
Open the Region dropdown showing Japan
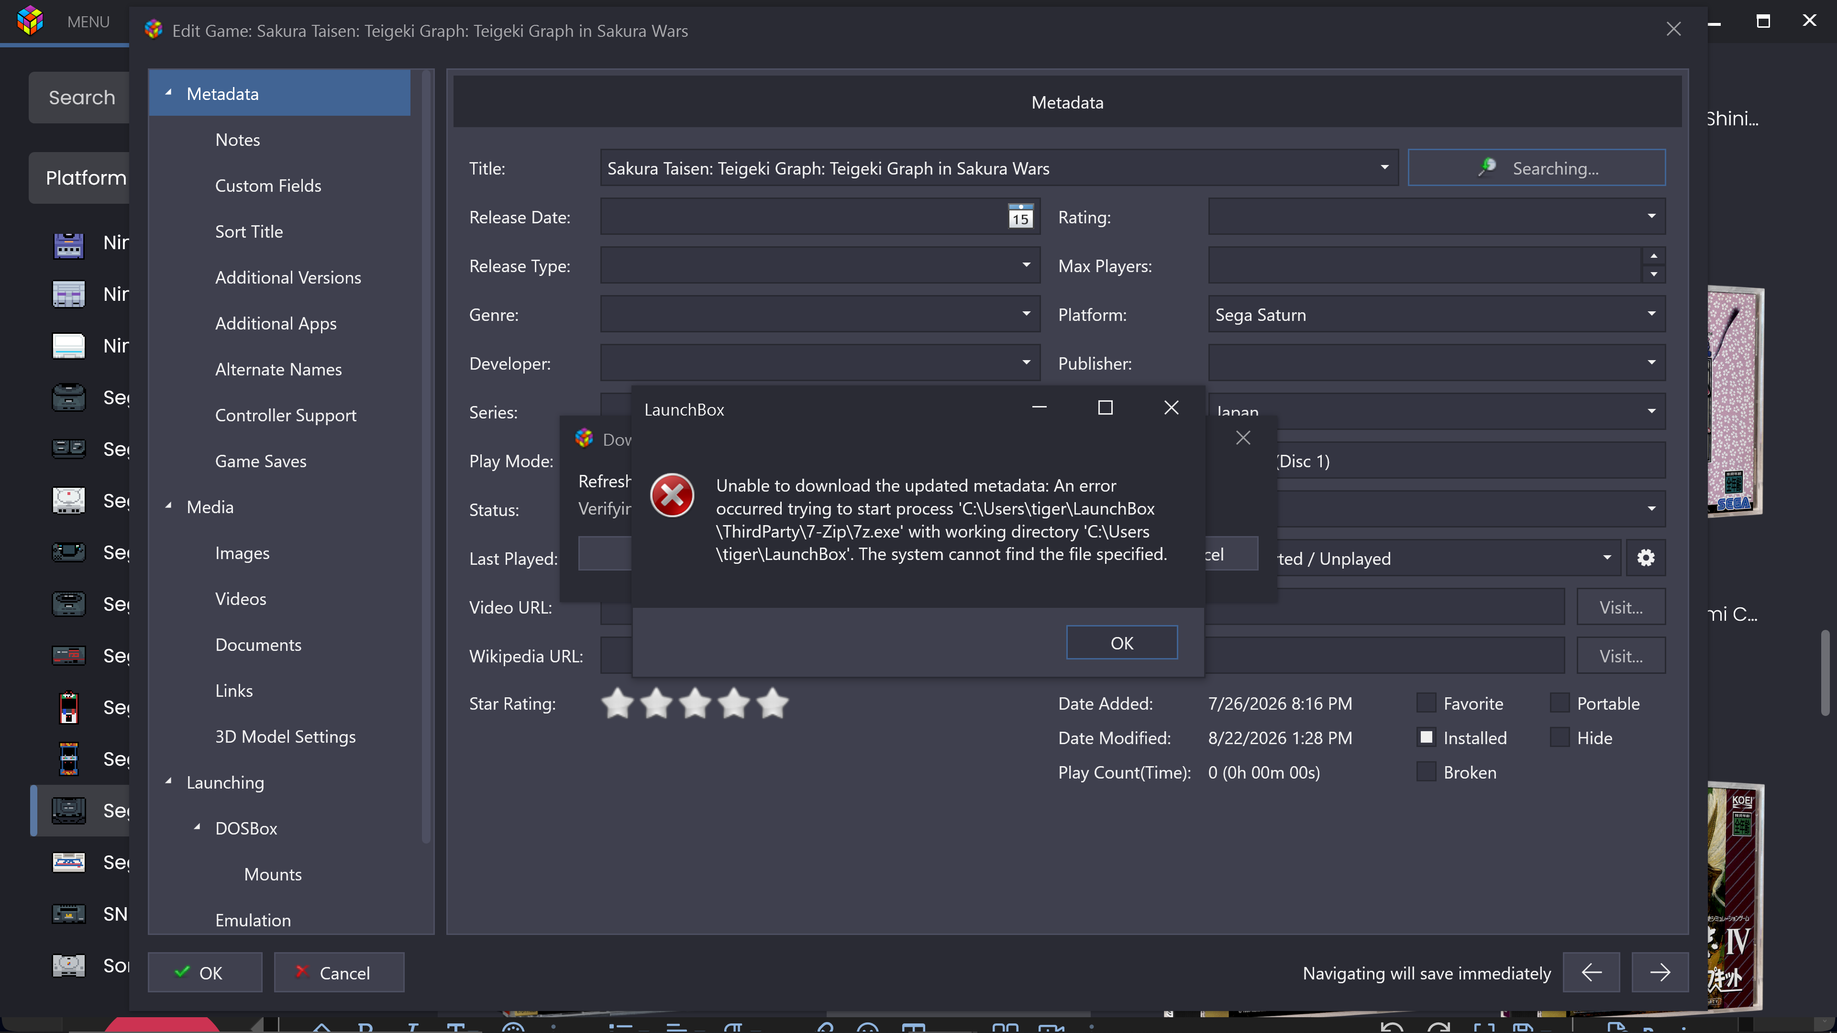(1651, 411)
